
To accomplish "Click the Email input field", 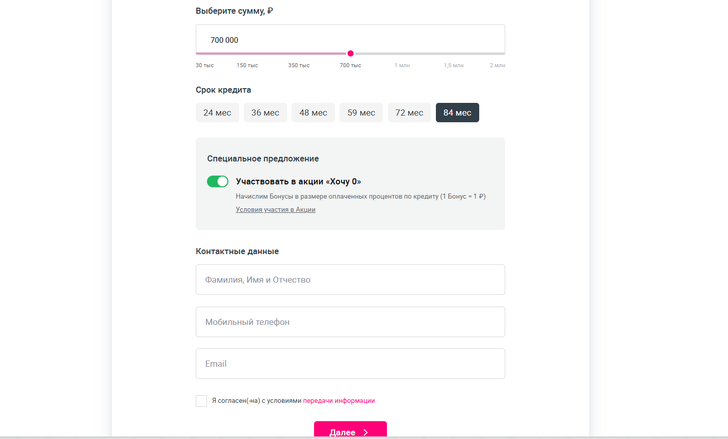I will (x=350, y=364).
